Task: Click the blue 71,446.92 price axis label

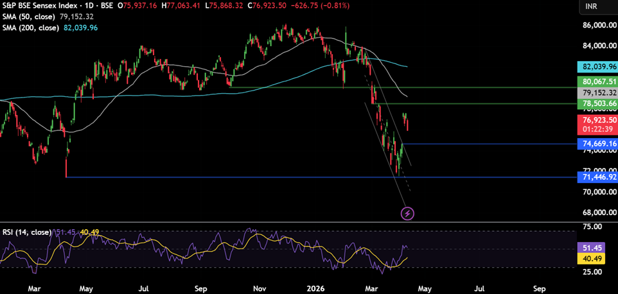Action: [x=597, y=177]
